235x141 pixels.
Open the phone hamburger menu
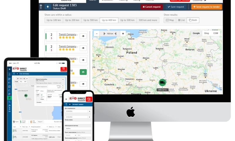tap(66, 99)
